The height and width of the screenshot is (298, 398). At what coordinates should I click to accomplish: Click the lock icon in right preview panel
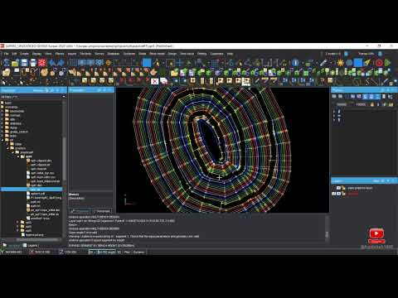pos(372,104)
